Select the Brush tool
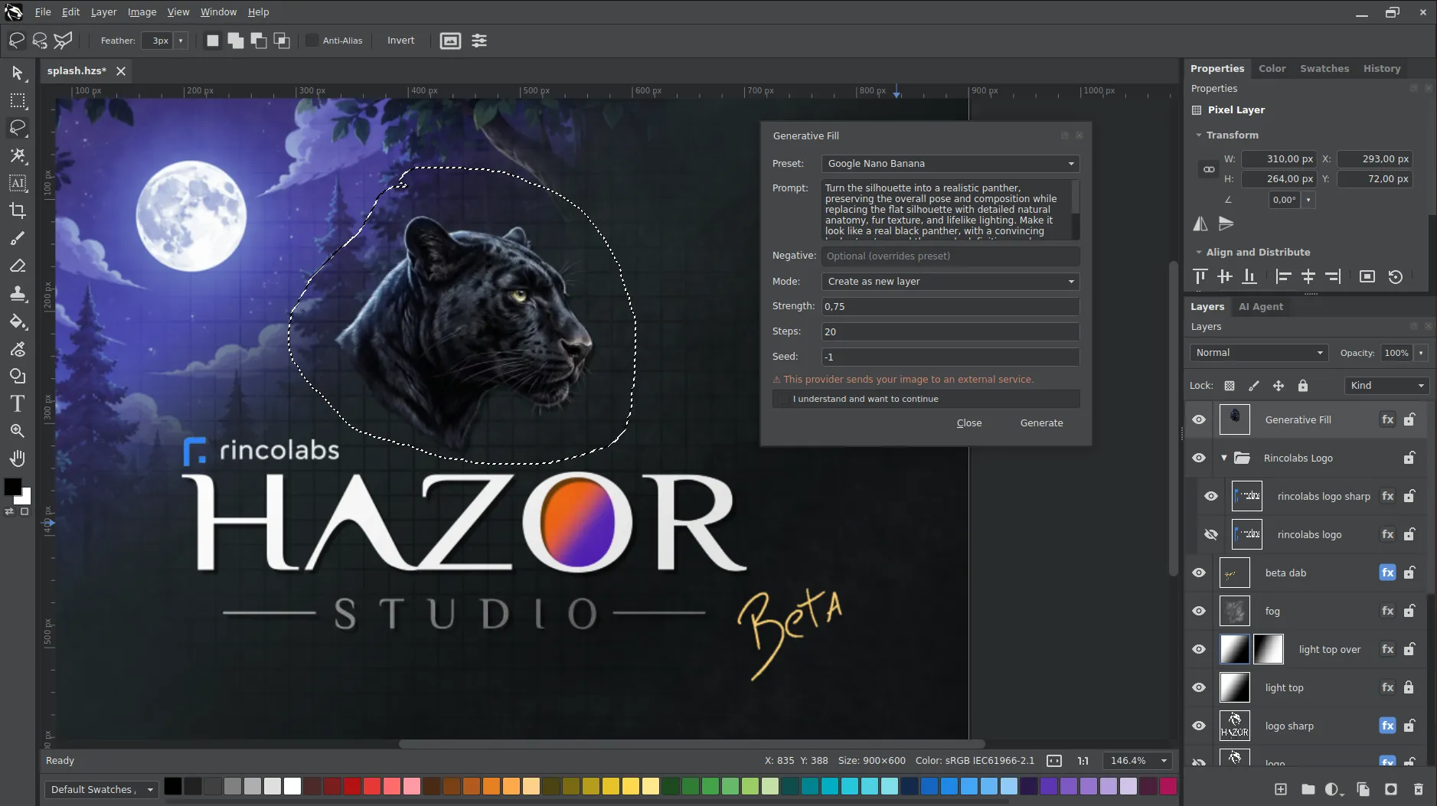 pyautogui.click(x=17, y=238)
